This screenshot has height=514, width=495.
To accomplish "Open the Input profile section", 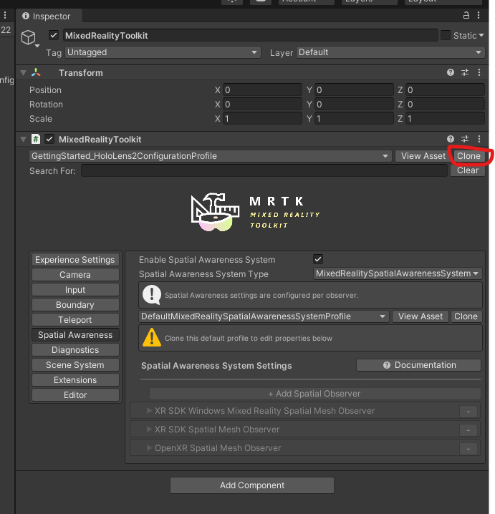I will 75,290.
